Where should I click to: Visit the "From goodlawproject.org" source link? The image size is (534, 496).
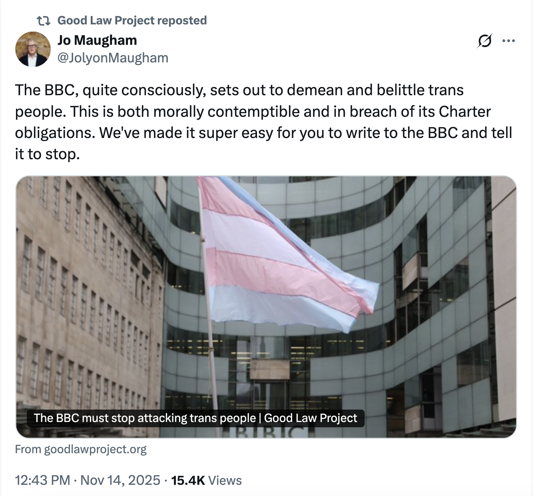[81, 449]
